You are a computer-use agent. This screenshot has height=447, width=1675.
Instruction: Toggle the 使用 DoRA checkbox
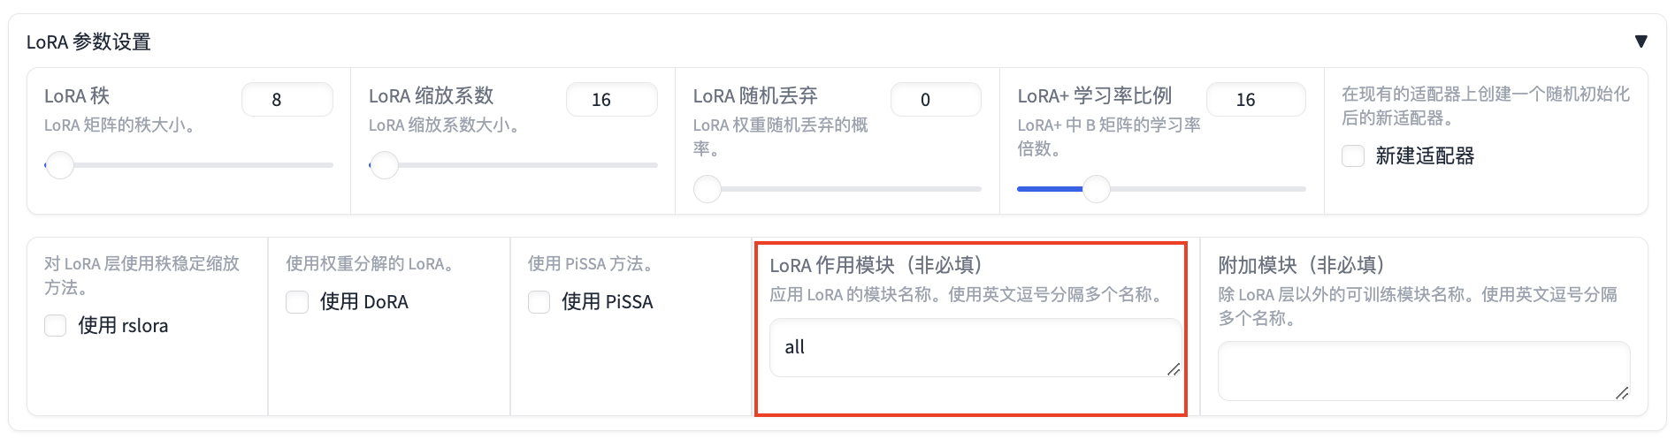tap(297, 302)
